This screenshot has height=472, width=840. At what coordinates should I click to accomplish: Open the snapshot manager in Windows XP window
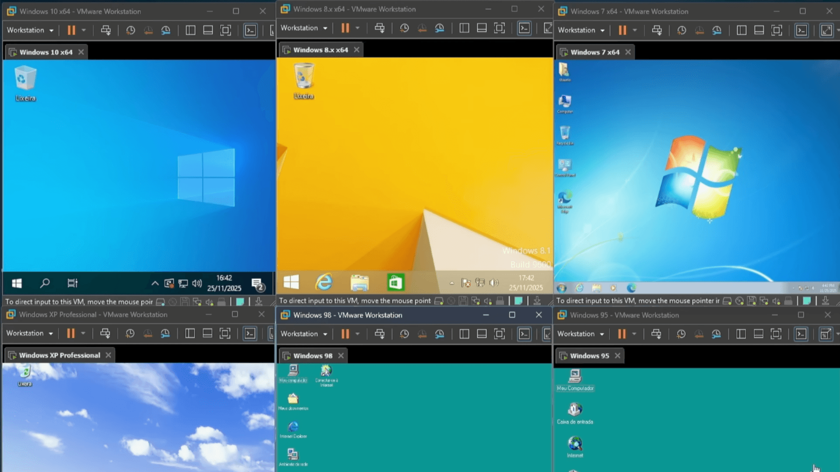coord(165,333)
